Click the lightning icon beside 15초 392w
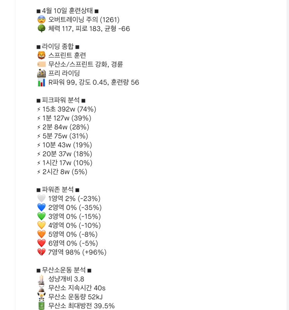Image resolution: width=289 pixels, height=310 pixels. [39, 110]
